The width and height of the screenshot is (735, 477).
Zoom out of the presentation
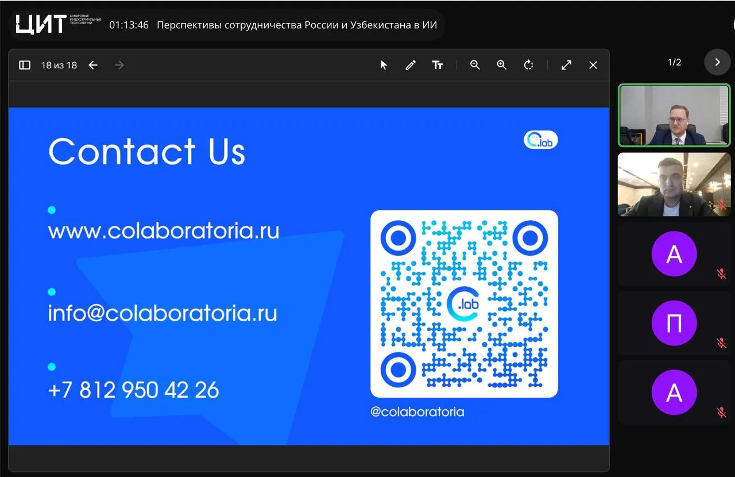point(475,65)
